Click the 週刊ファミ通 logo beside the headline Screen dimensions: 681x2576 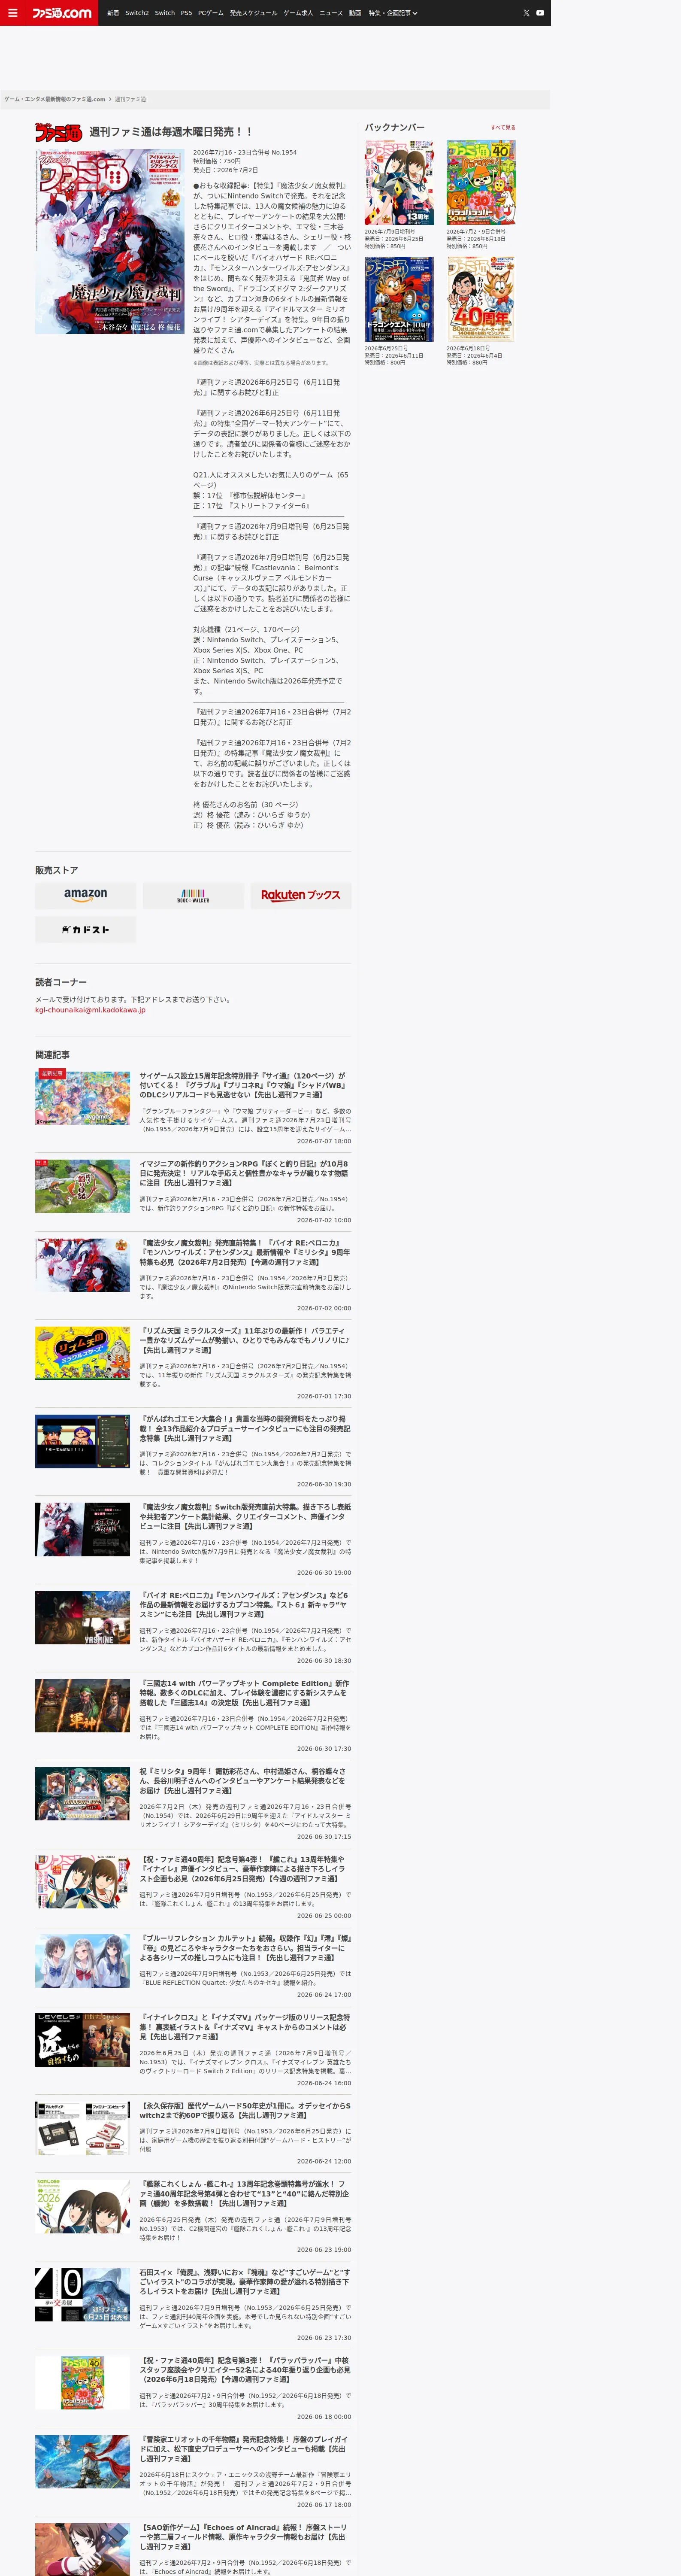(58, 132)
